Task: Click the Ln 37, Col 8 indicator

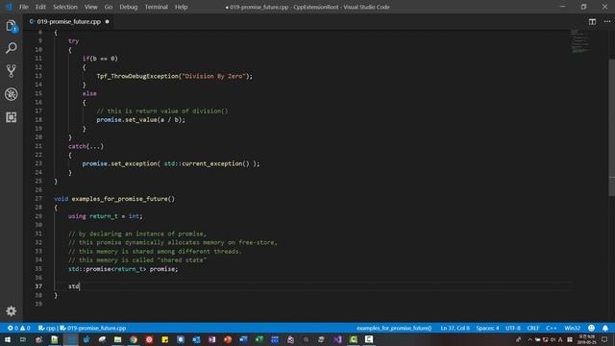Action: pos(455,328)
